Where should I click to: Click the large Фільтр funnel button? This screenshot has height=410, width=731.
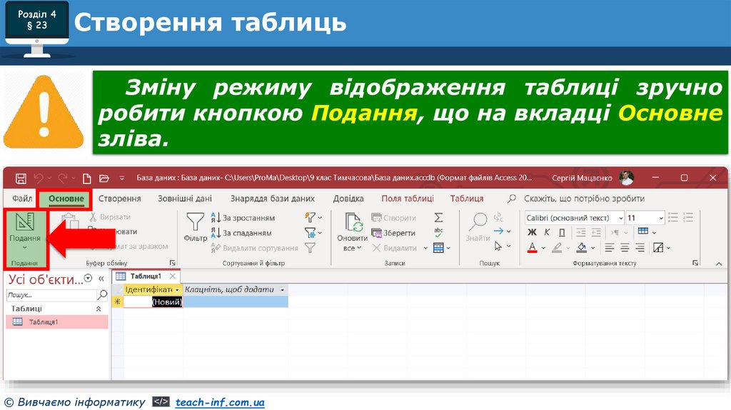coord(195,227)
